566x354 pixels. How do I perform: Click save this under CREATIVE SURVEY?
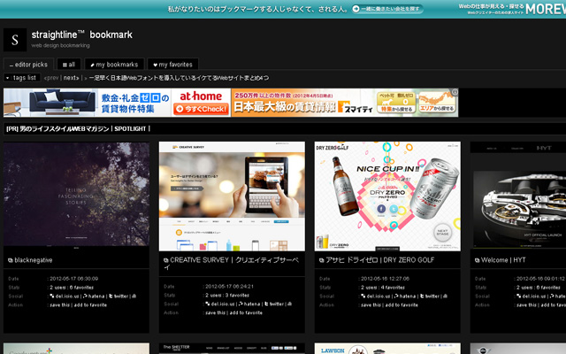tap(216, 313)
